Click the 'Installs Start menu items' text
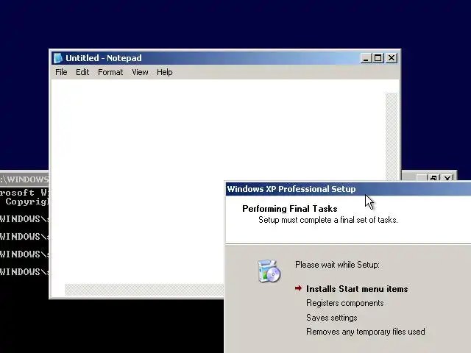The height and width of the screenshot is (353, 471). coord(357,289)
